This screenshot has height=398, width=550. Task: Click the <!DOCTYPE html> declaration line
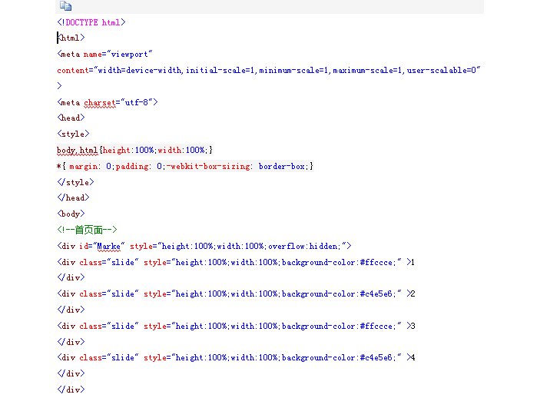pos(91,22)
